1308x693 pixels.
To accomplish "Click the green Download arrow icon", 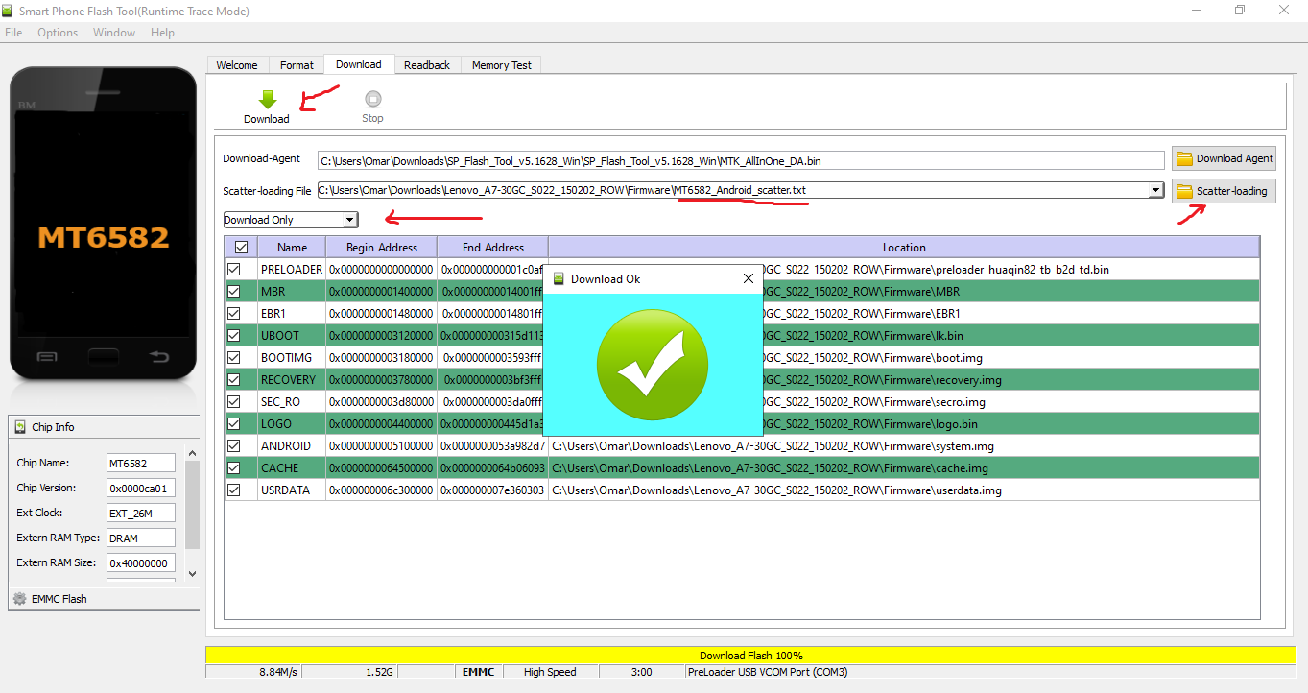I will [x=268, y=100].
